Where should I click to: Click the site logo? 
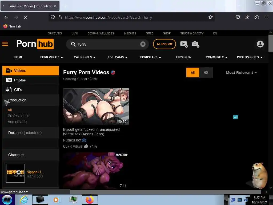[35, 44]
